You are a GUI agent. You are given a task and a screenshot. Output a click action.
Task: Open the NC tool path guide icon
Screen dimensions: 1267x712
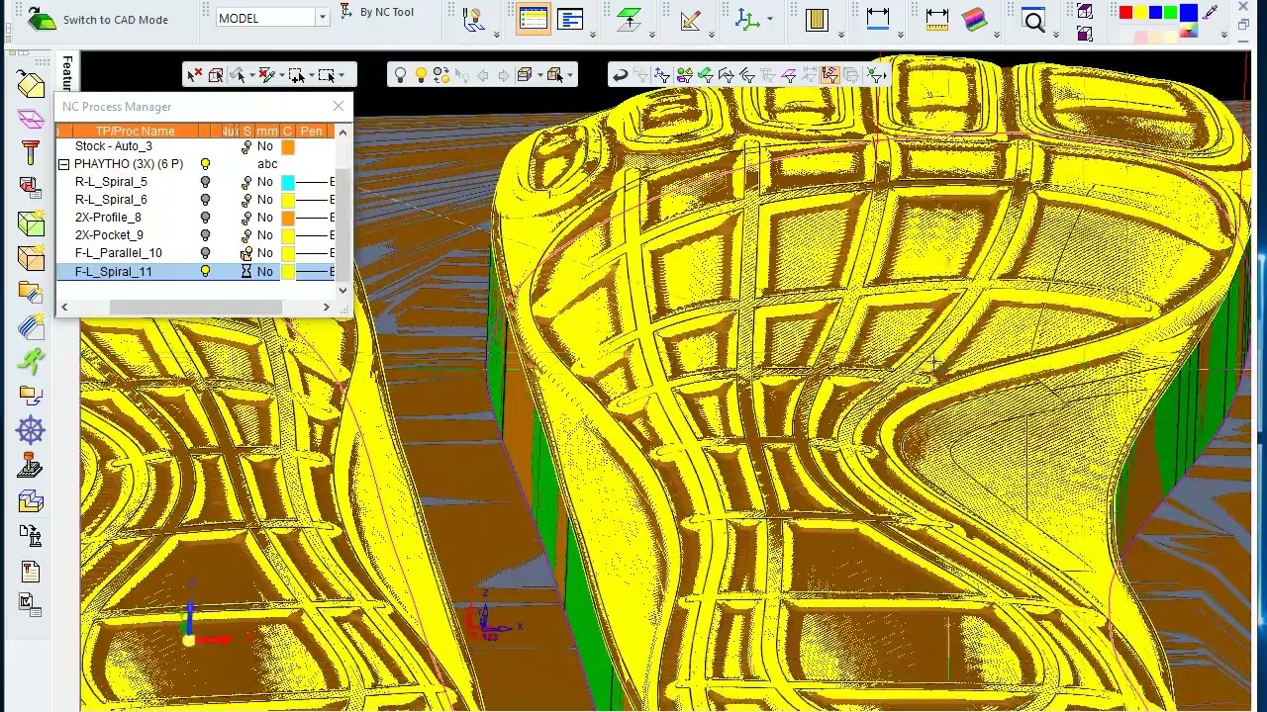click(x=474, y=19)
